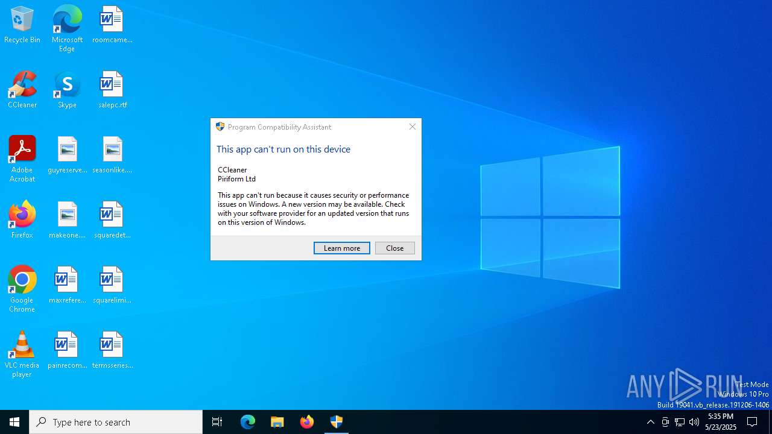772x434 pixels.
Task: Open the network status tray icon
Action: pos(680,422)
